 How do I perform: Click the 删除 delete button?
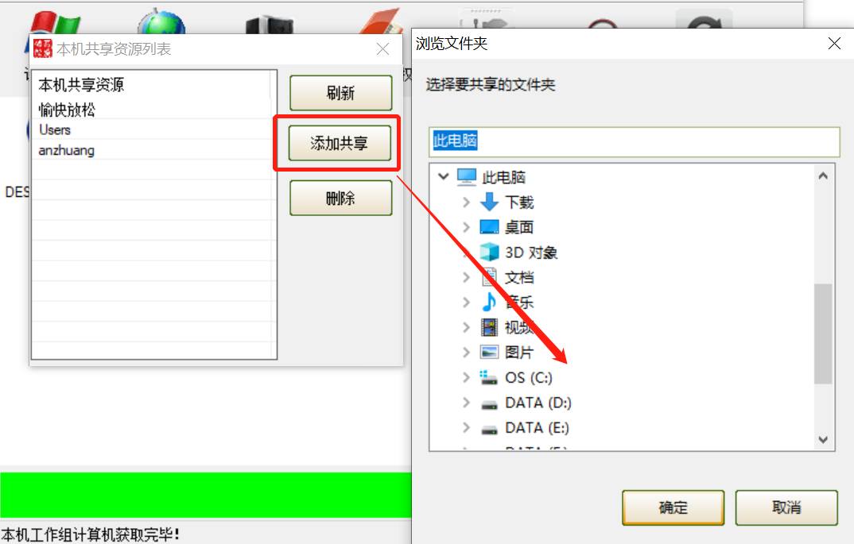click(340, 198)
